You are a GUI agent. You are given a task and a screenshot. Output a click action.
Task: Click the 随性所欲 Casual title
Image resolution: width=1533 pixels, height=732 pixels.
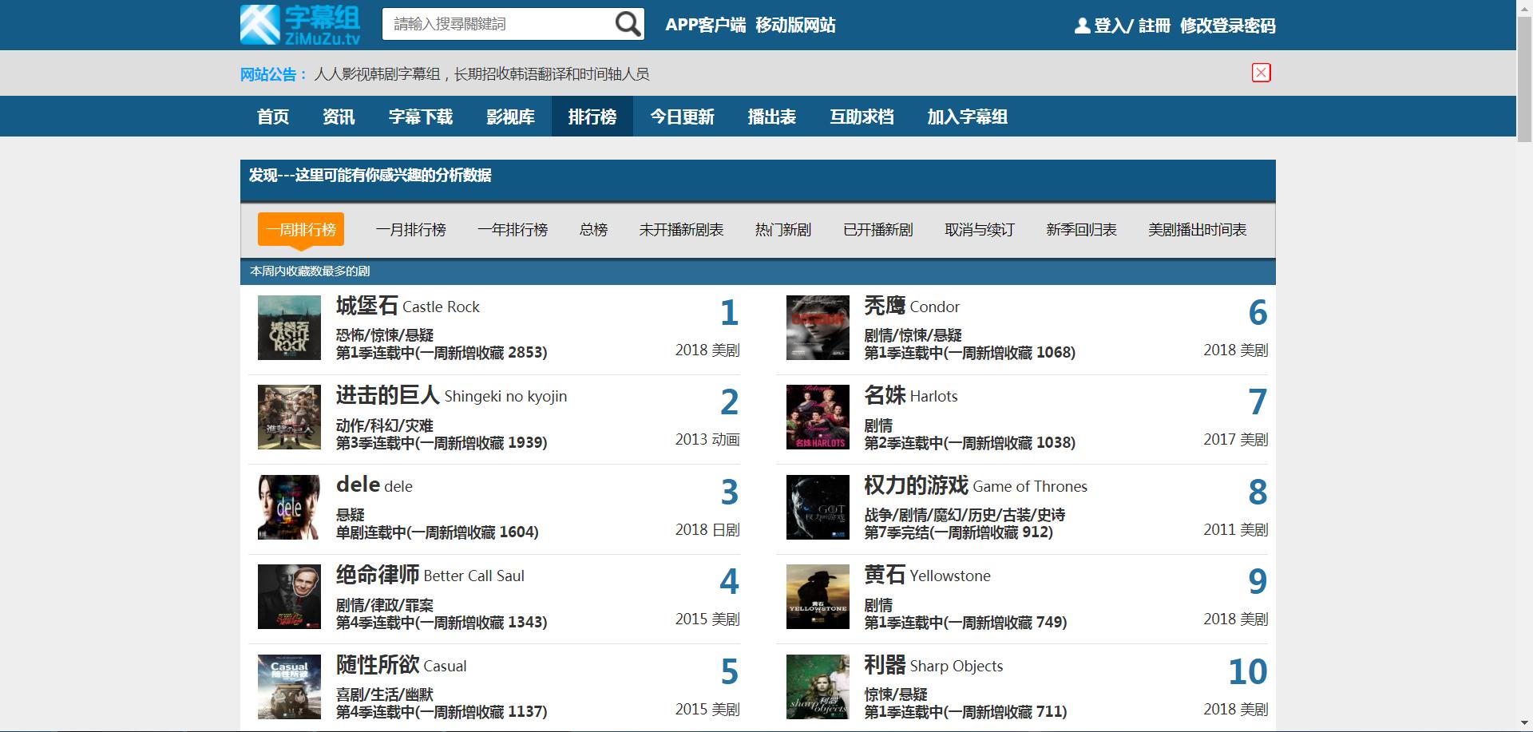pos(402,665)
